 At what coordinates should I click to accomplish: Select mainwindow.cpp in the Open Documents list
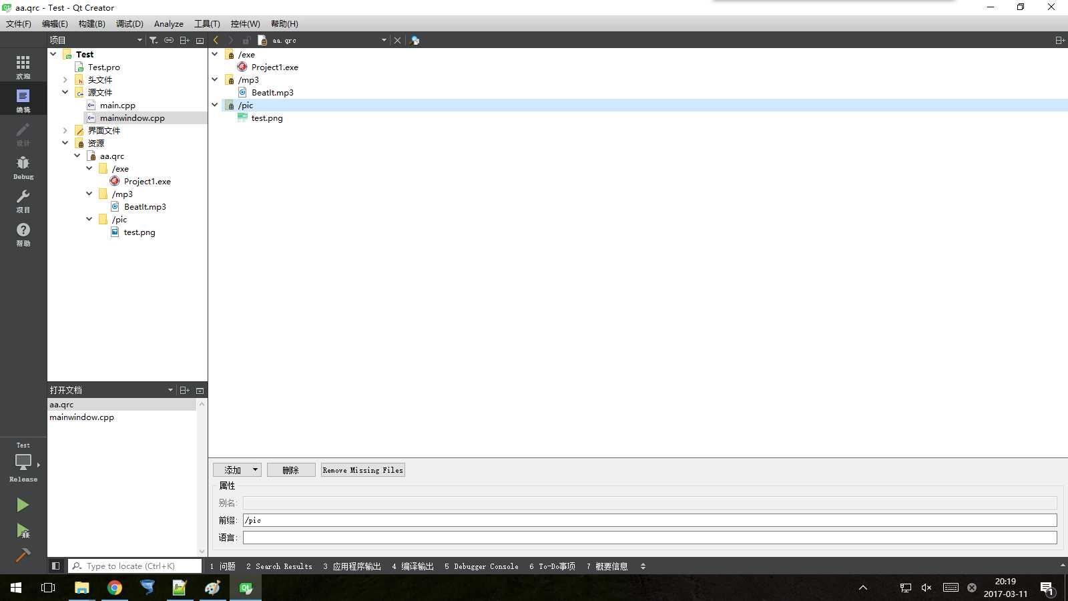(81, 417)
